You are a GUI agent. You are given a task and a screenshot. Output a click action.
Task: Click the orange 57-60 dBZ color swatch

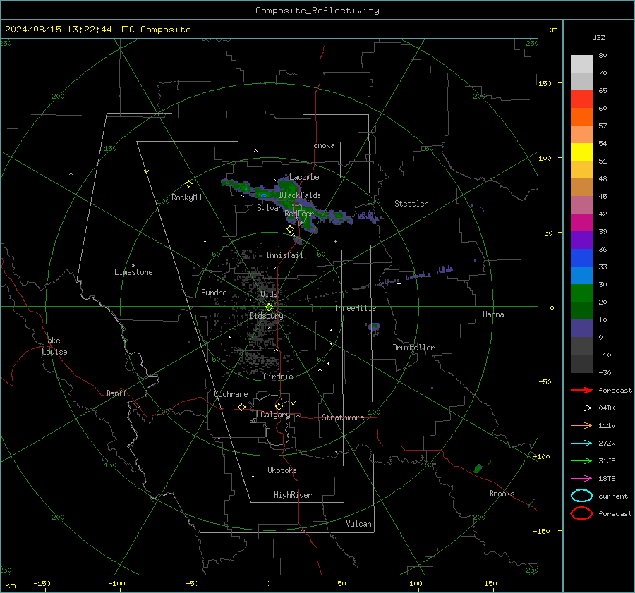pos(581,116)
